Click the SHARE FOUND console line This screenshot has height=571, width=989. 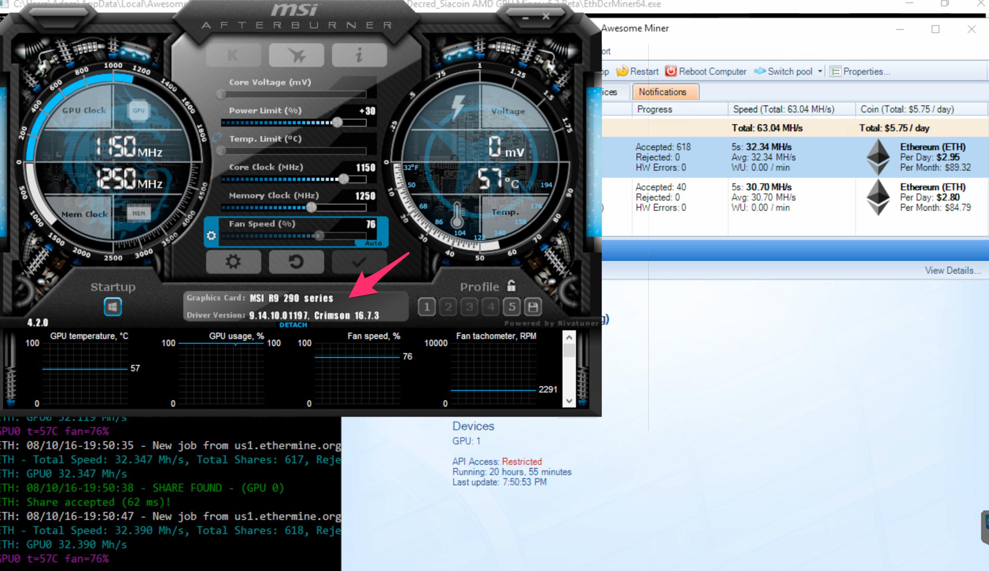142,488
